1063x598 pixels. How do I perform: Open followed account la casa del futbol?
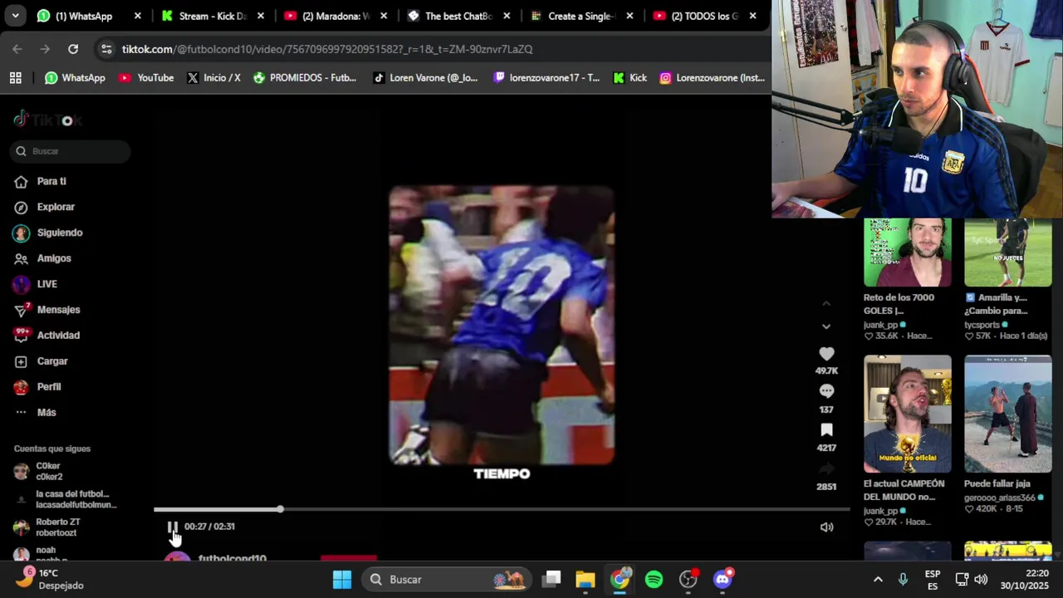tap(71, 499)
